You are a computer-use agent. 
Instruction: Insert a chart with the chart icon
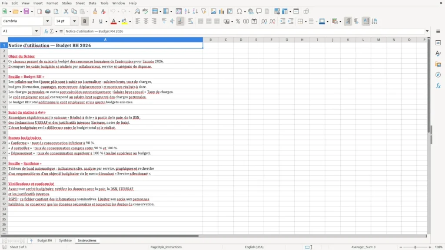pos(221,11)
